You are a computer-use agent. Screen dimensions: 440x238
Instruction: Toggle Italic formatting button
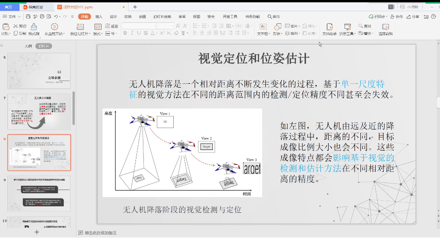[132, 33]
